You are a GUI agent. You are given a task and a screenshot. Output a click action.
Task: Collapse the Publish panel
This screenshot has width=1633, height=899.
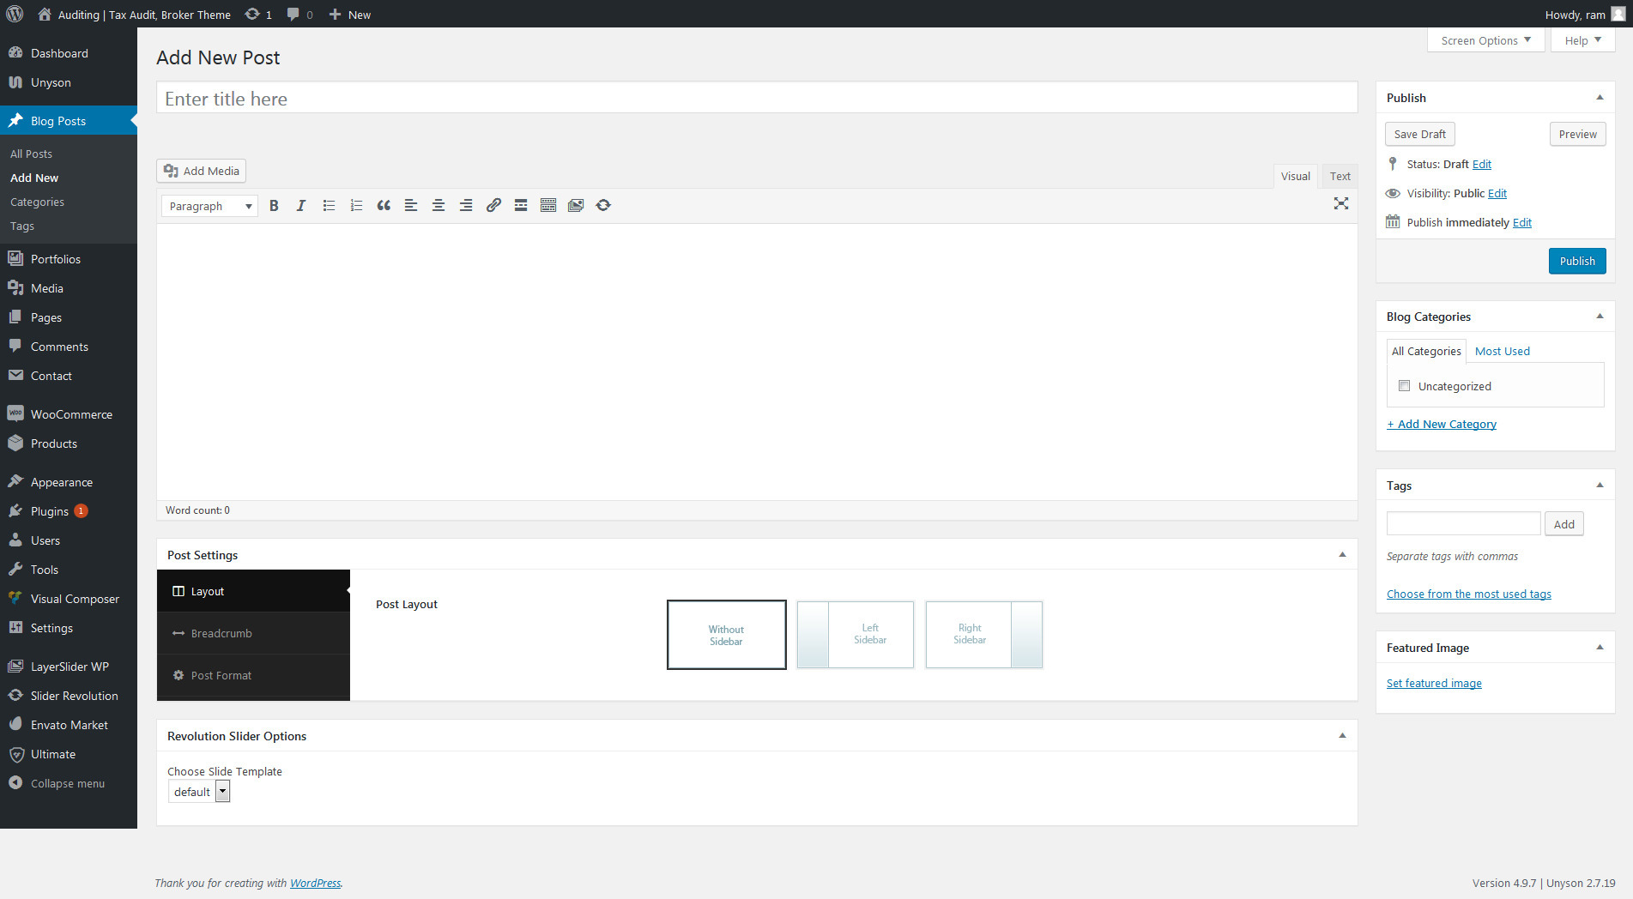tap(1600, 97)
